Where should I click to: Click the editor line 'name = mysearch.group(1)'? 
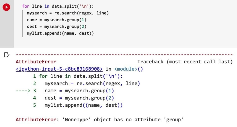(56, 20)
